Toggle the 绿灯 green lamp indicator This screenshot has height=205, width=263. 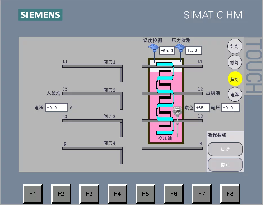235,62
